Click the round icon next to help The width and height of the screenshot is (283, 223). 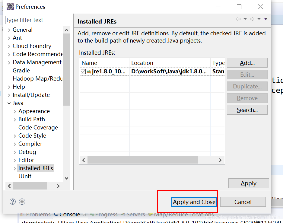click(x=22, y=201)
